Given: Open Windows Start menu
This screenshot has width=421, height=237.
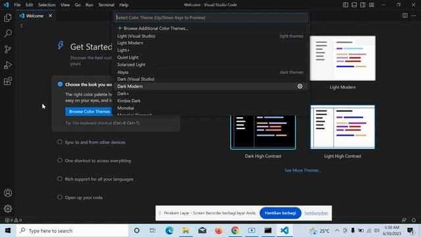Looking at the screenshot, I should click(8, 230).
